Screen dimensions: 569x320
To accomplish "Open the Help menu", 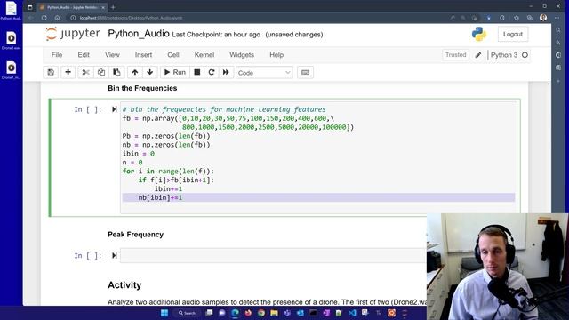I will (x=276, y=55).
